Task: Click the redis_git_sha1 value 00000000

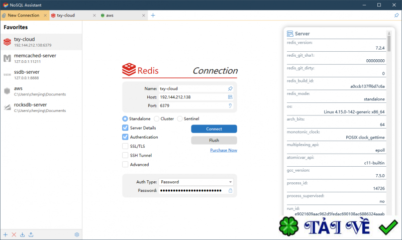Action: pos(375,61)
